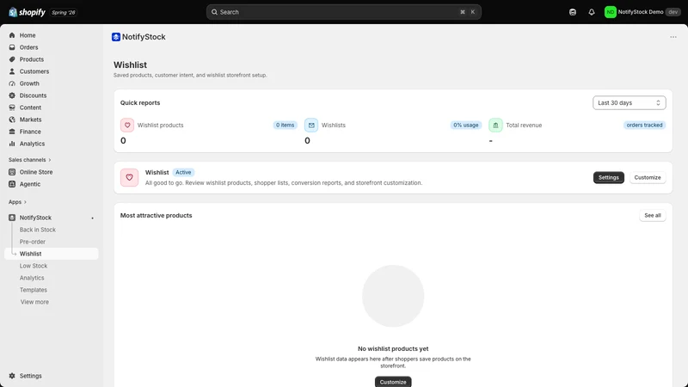Go to Back in Stock page

click(x=37, y=230)
